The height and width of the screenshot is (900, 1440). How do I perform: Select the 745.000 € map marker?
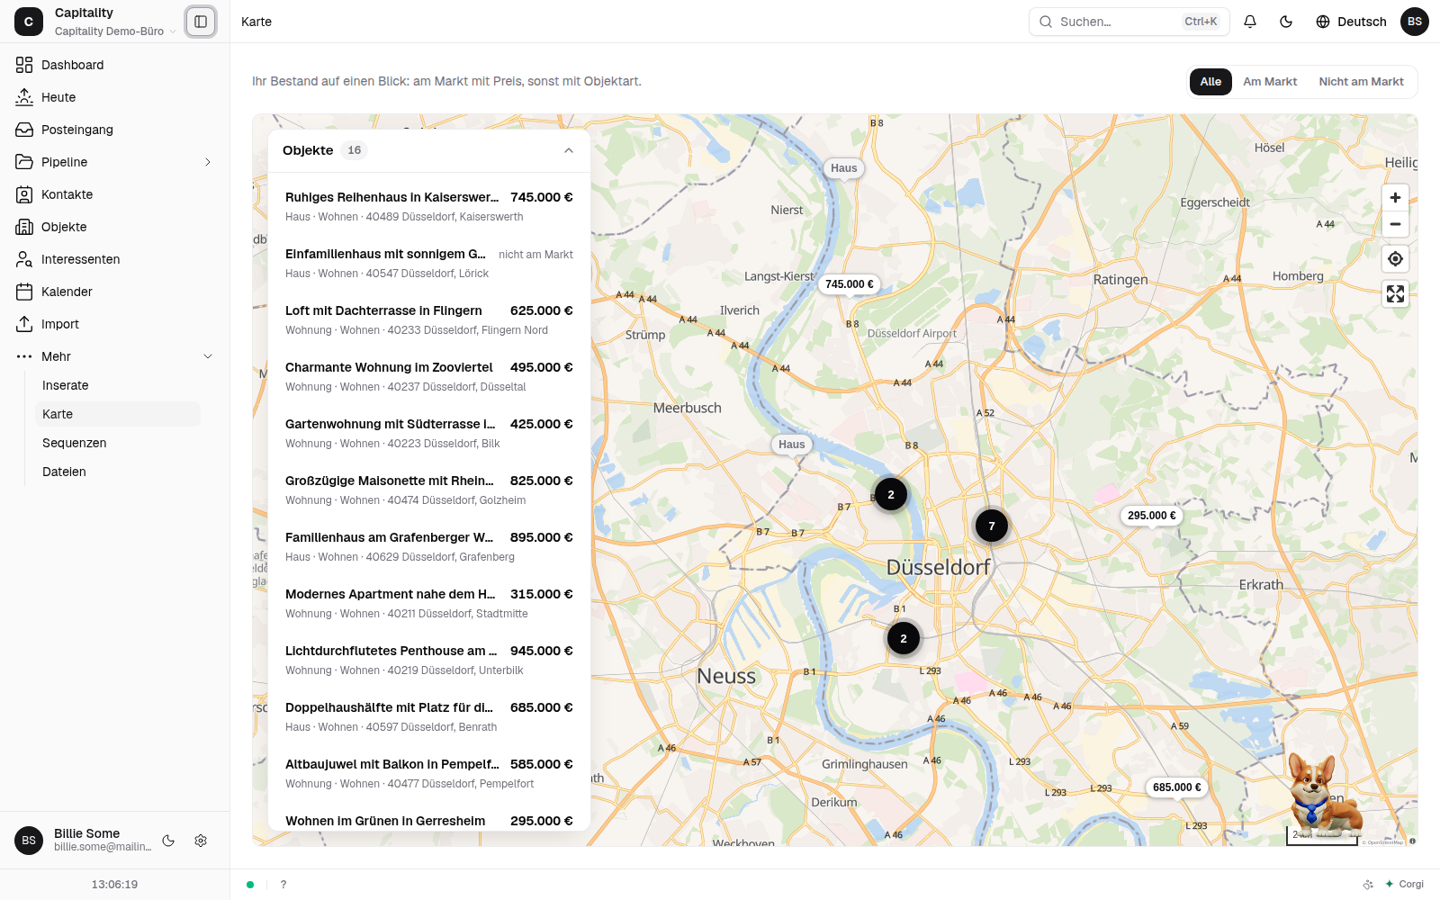point(850,284)
